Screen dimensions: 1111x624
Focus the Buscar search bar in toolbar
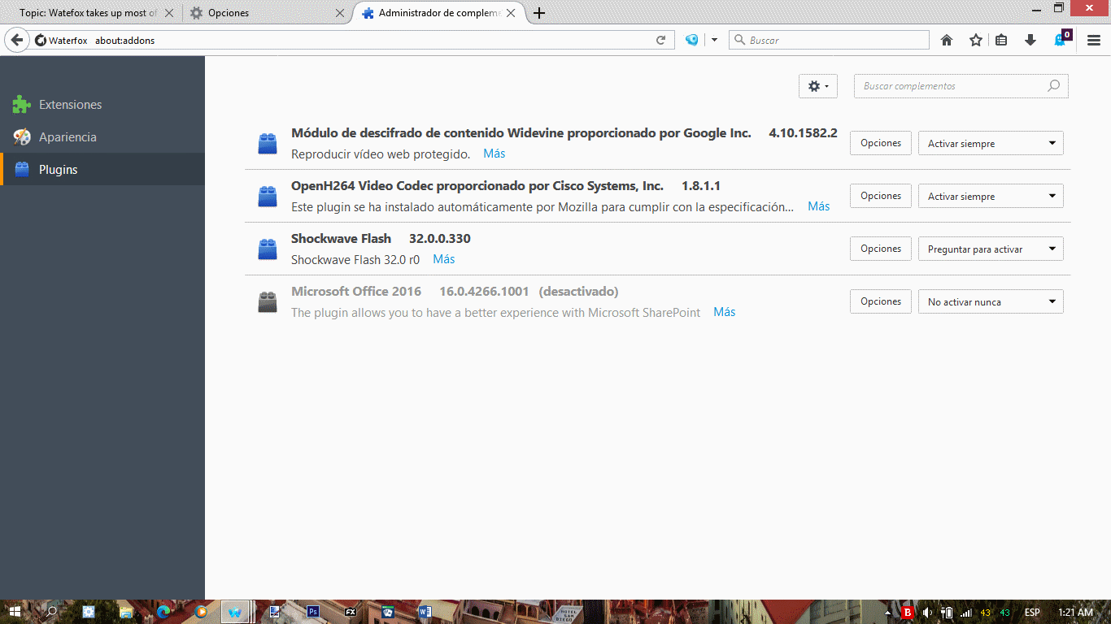pyautogui.click(x=829, y=40)
